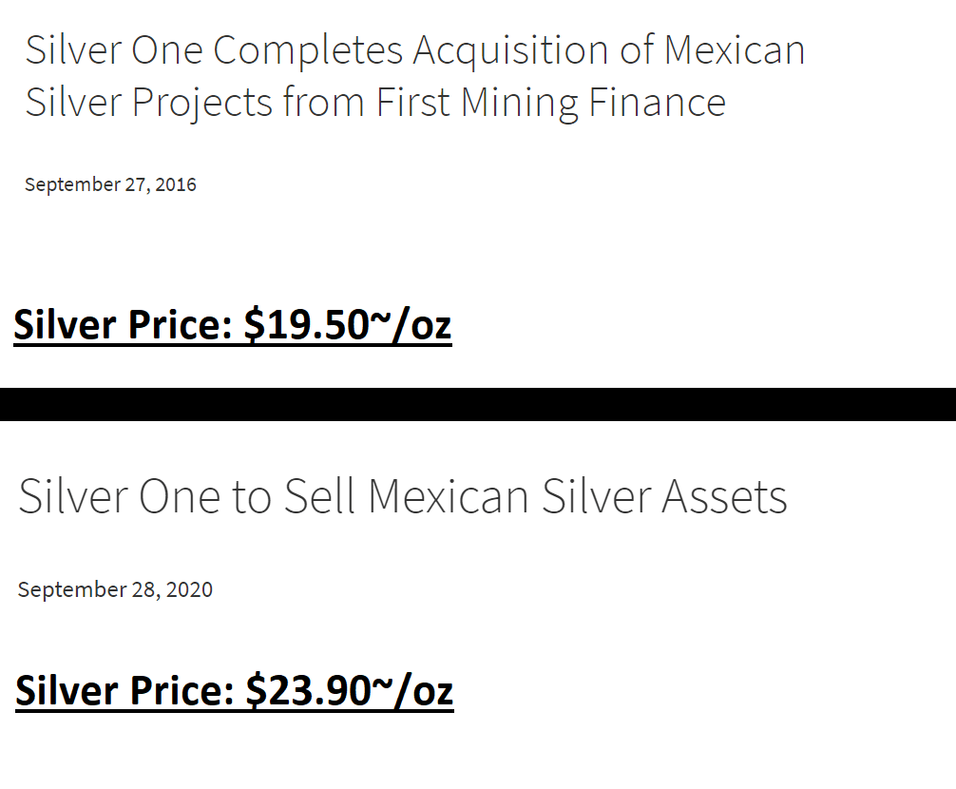956x789 pixels.
Task: Click the word 'Sell' in the lower headline
Action: click(x=319, y=496)
